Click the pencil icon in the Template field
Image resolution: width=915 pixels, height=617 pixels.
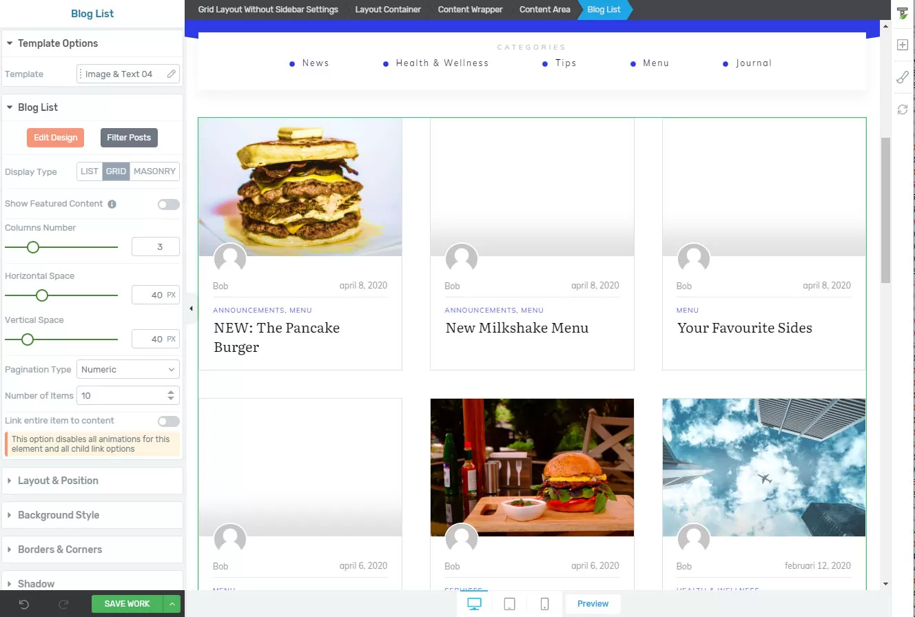pos(172,74)
